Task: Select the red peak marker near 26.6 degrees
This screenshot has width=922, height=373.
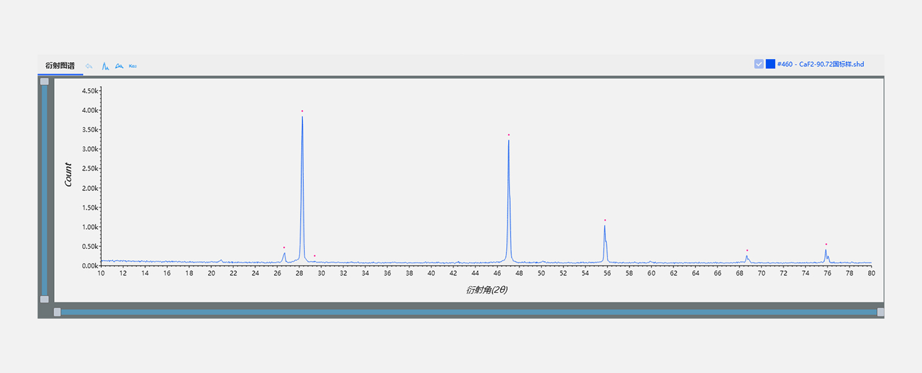Action: (284, 248)
